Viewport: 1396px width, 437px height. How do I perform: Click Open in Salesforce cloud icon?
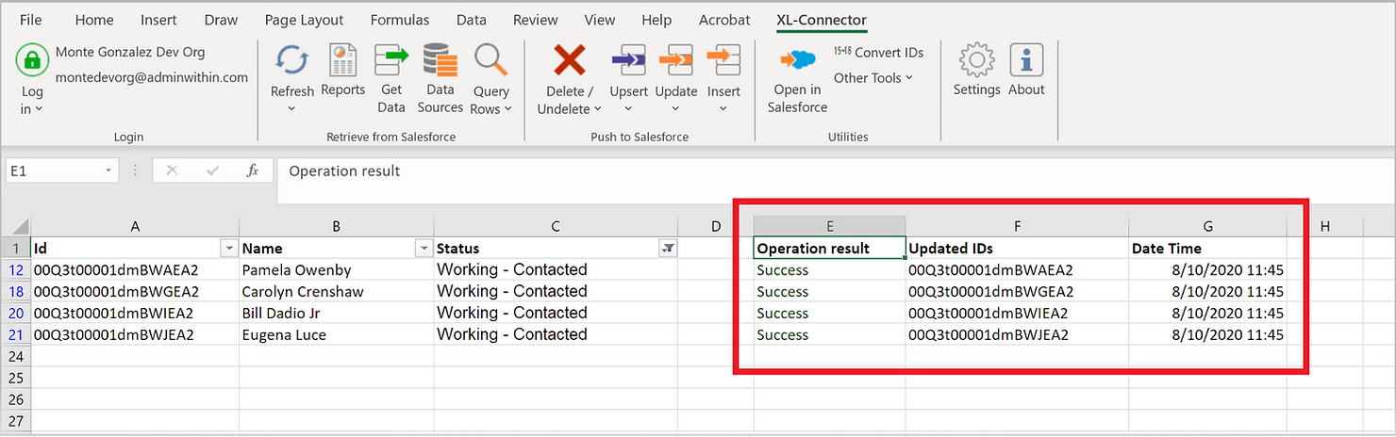(x=797, y=60)
